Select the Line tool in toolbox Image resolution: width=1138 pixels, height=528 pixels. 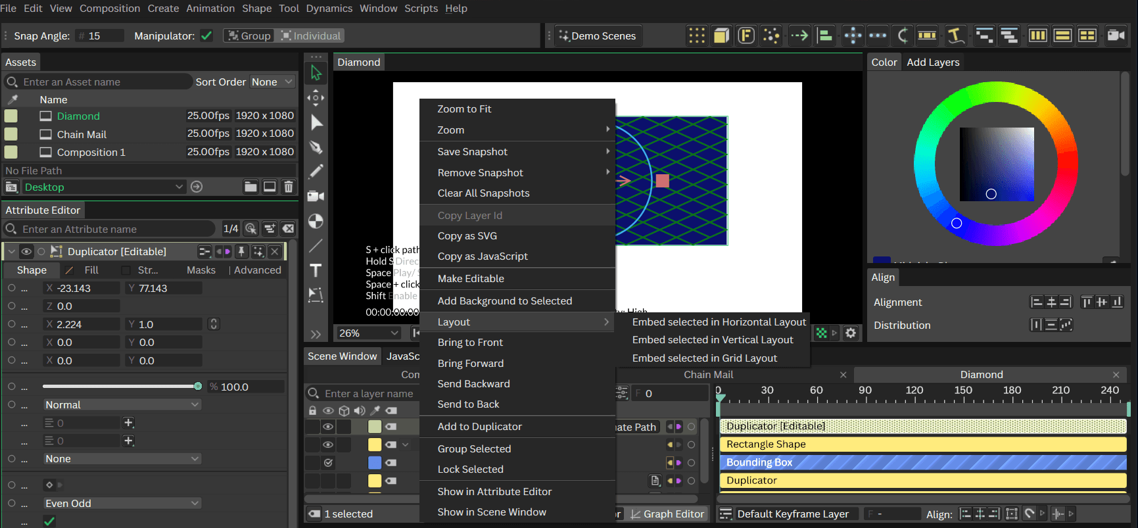(x=316, y=245)
